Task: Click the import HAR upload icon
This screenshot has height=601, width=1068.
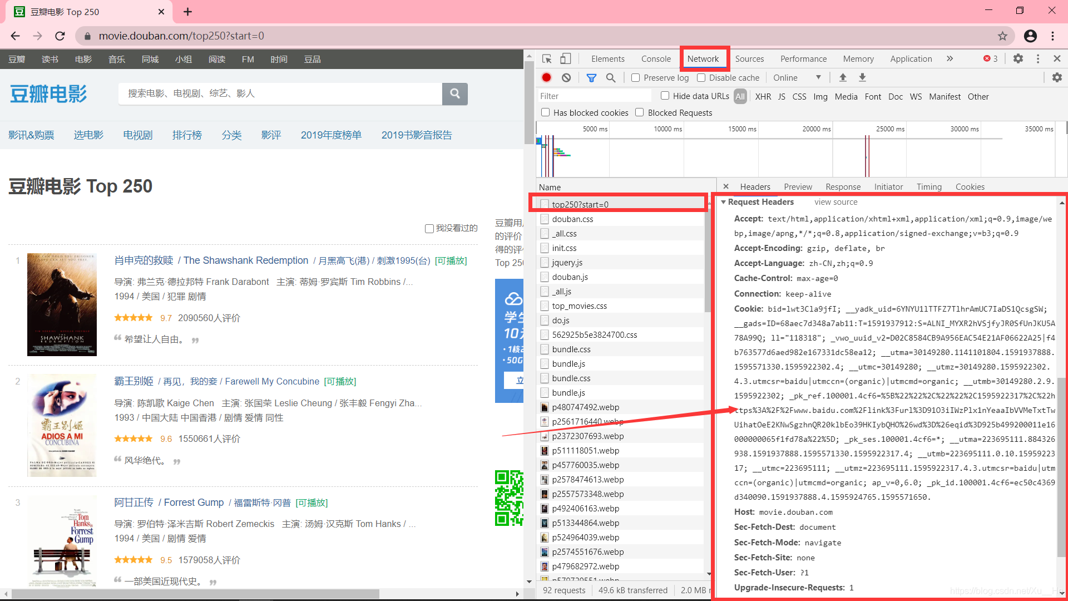Action: 843,78
